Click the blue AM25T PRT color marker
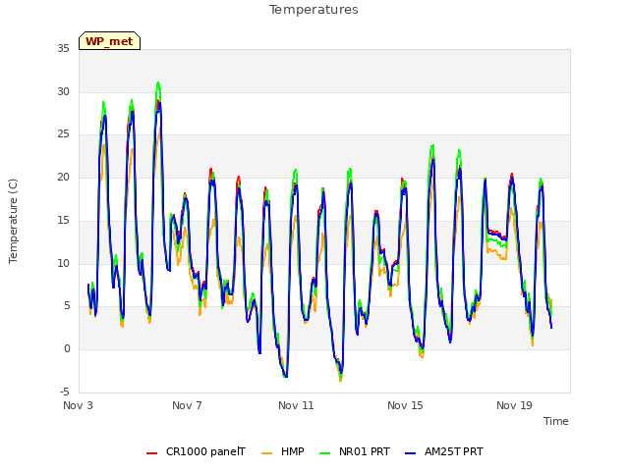Viewport: 629px width, 471px height. point(411,453)
